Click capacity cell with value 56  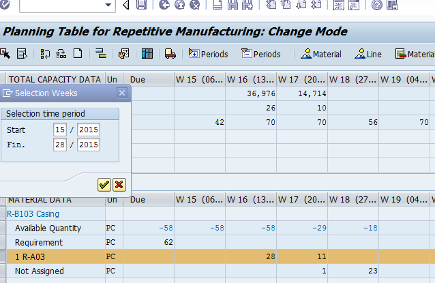(x=353, y=122)
